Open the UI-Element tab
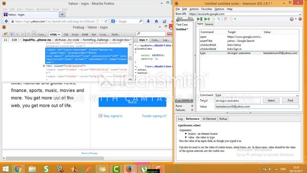 click(x=209, y=119)
